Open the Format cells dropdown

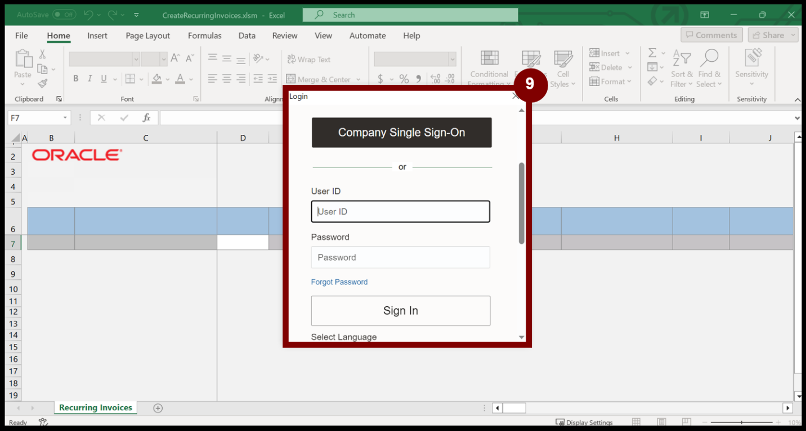tap(629, 81)
